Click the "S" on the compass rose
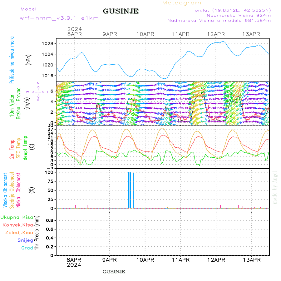This screenshot has width=281, height=281. (38, 100)
